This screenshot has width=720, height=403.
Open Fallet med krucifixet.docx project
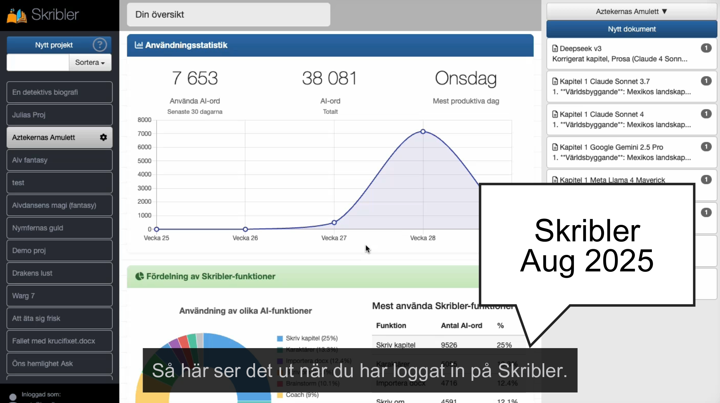tap(59, 341)
